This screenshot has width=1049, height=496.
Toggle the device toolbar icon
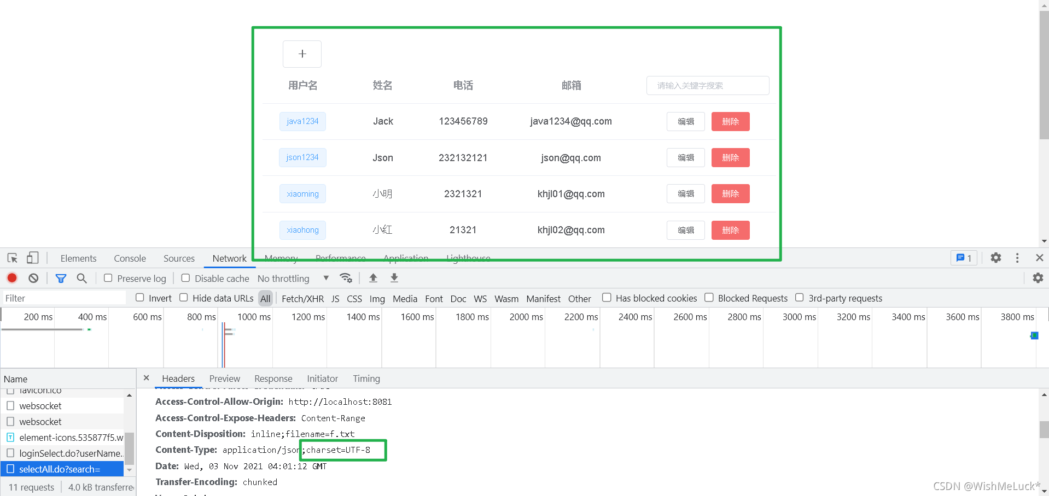33,258
